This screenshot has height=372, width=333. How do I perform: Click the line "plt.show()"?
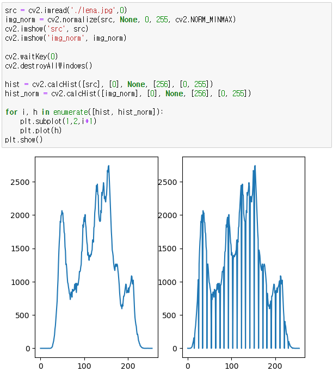point(24,140)
